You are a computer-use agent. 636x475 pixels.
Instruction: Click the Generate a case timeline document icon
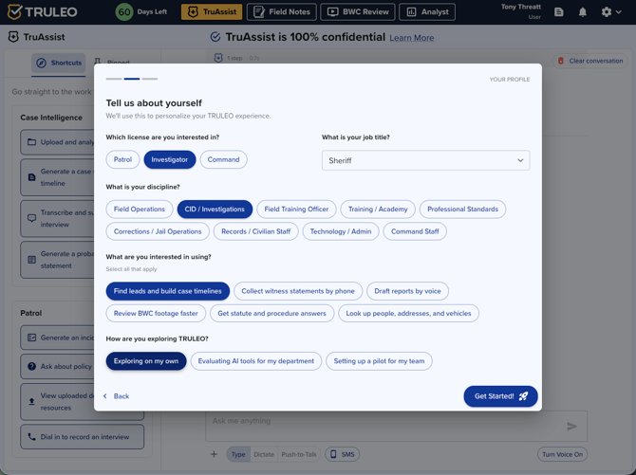pyautogui.click(x=31, y=177)
